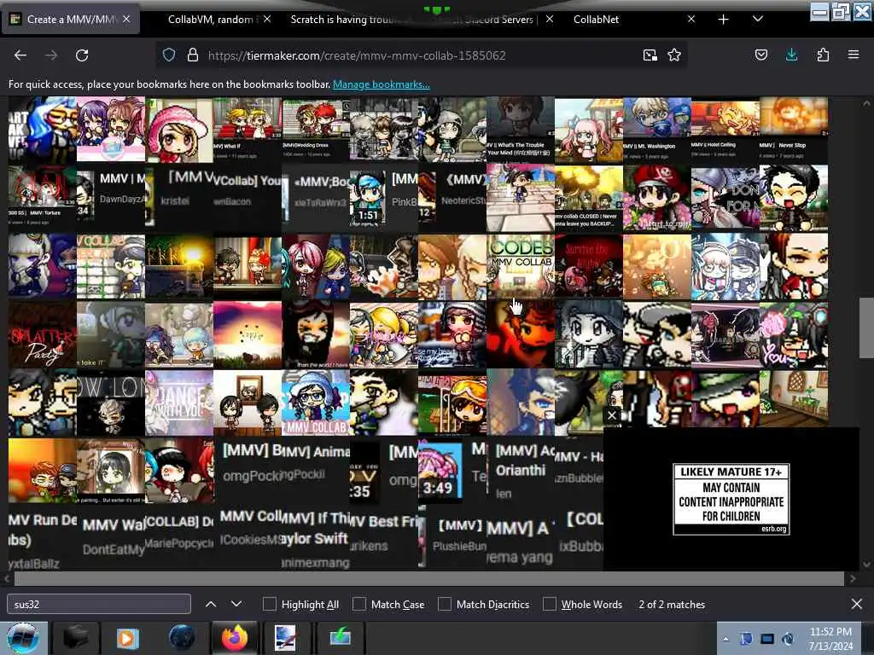Enable the Whole Words checkbox

[550, 605]
